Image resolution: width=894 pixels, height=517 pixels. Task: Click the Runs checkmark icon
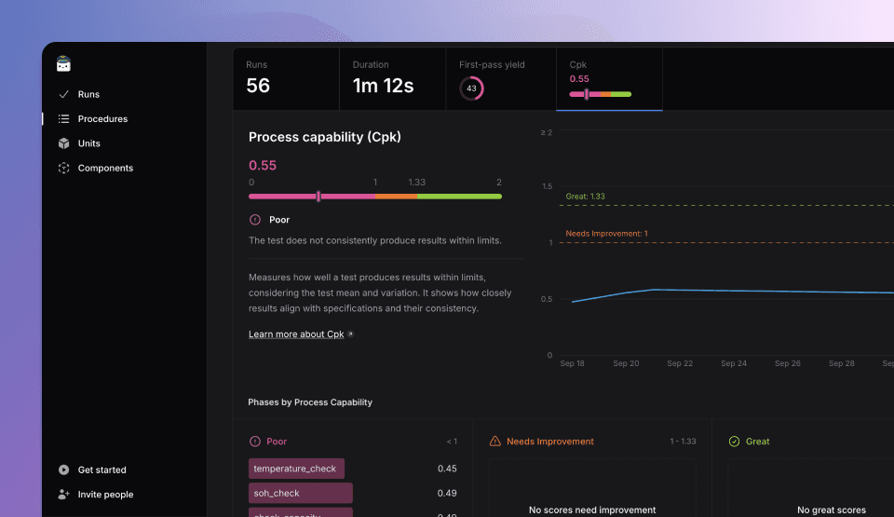click(x=63, y=94)
